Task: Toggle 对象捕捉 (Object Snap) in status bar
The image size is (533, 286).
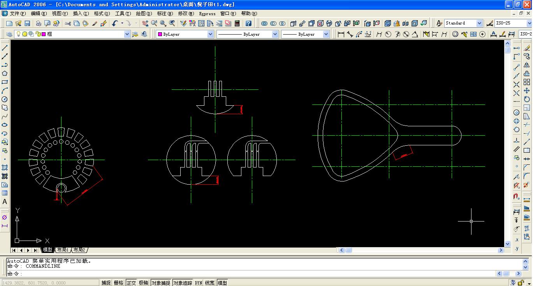Action: tap(160, 283)
